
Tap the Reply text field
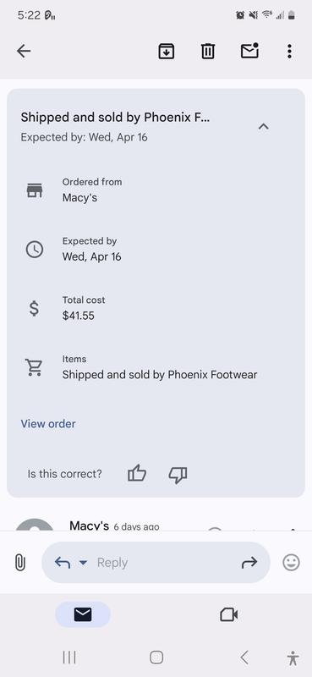click(164, 563)
